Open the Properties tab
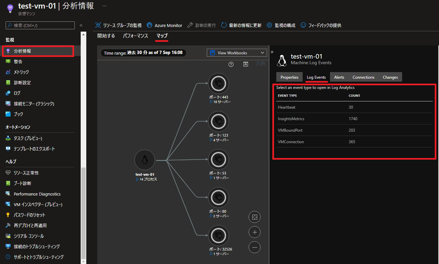The width and height of the screenshot is (439, 264). click(289, 77)
